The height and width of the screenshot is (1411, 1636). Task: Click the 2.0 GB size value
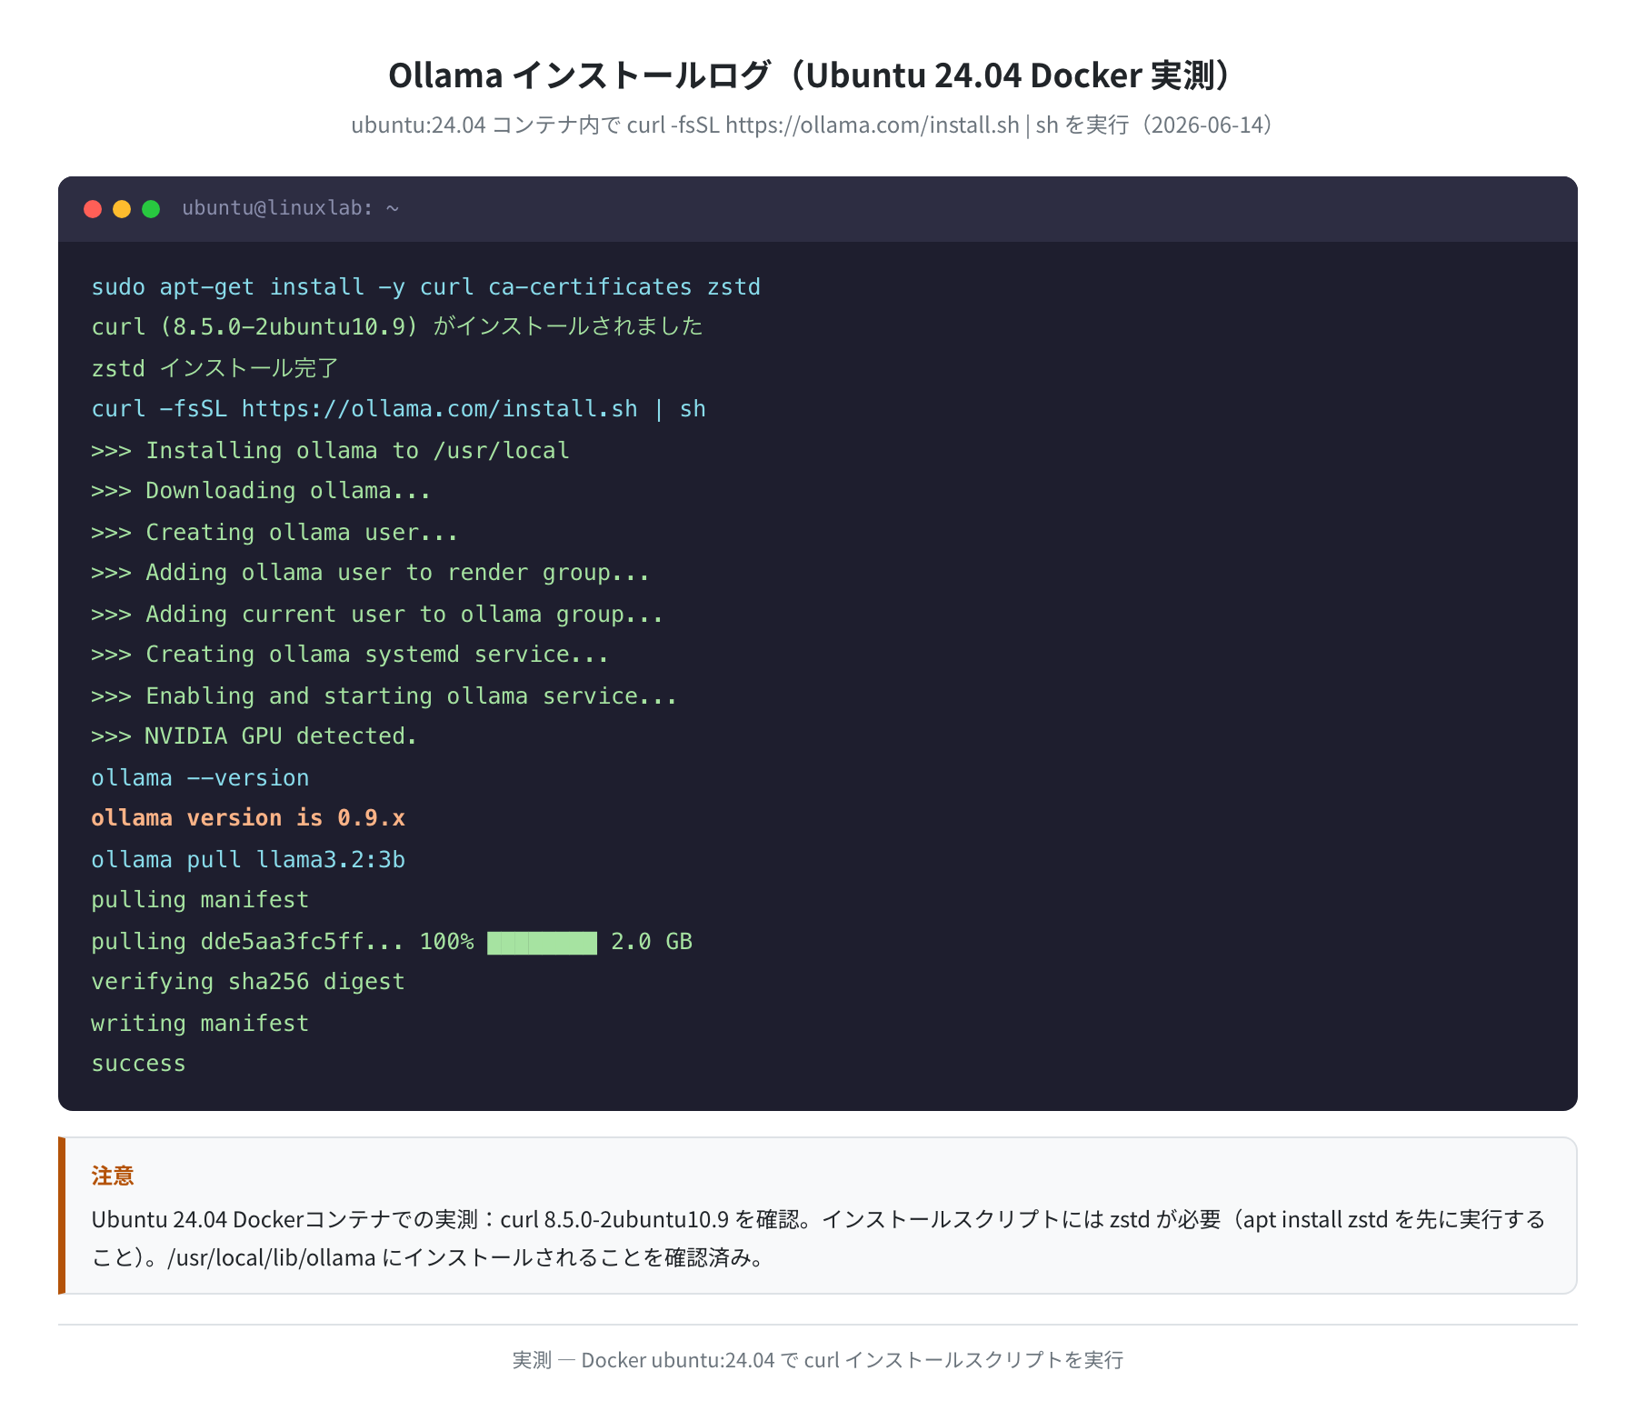tap(652, 942)
